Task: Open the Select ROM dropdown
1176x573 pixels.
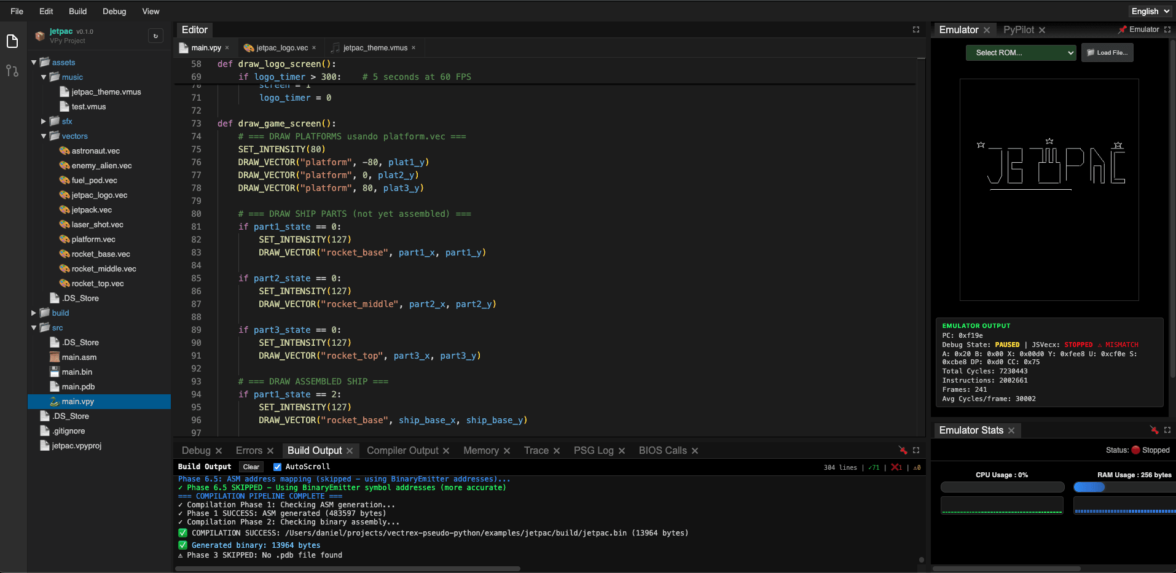Action: [1020, 52]
